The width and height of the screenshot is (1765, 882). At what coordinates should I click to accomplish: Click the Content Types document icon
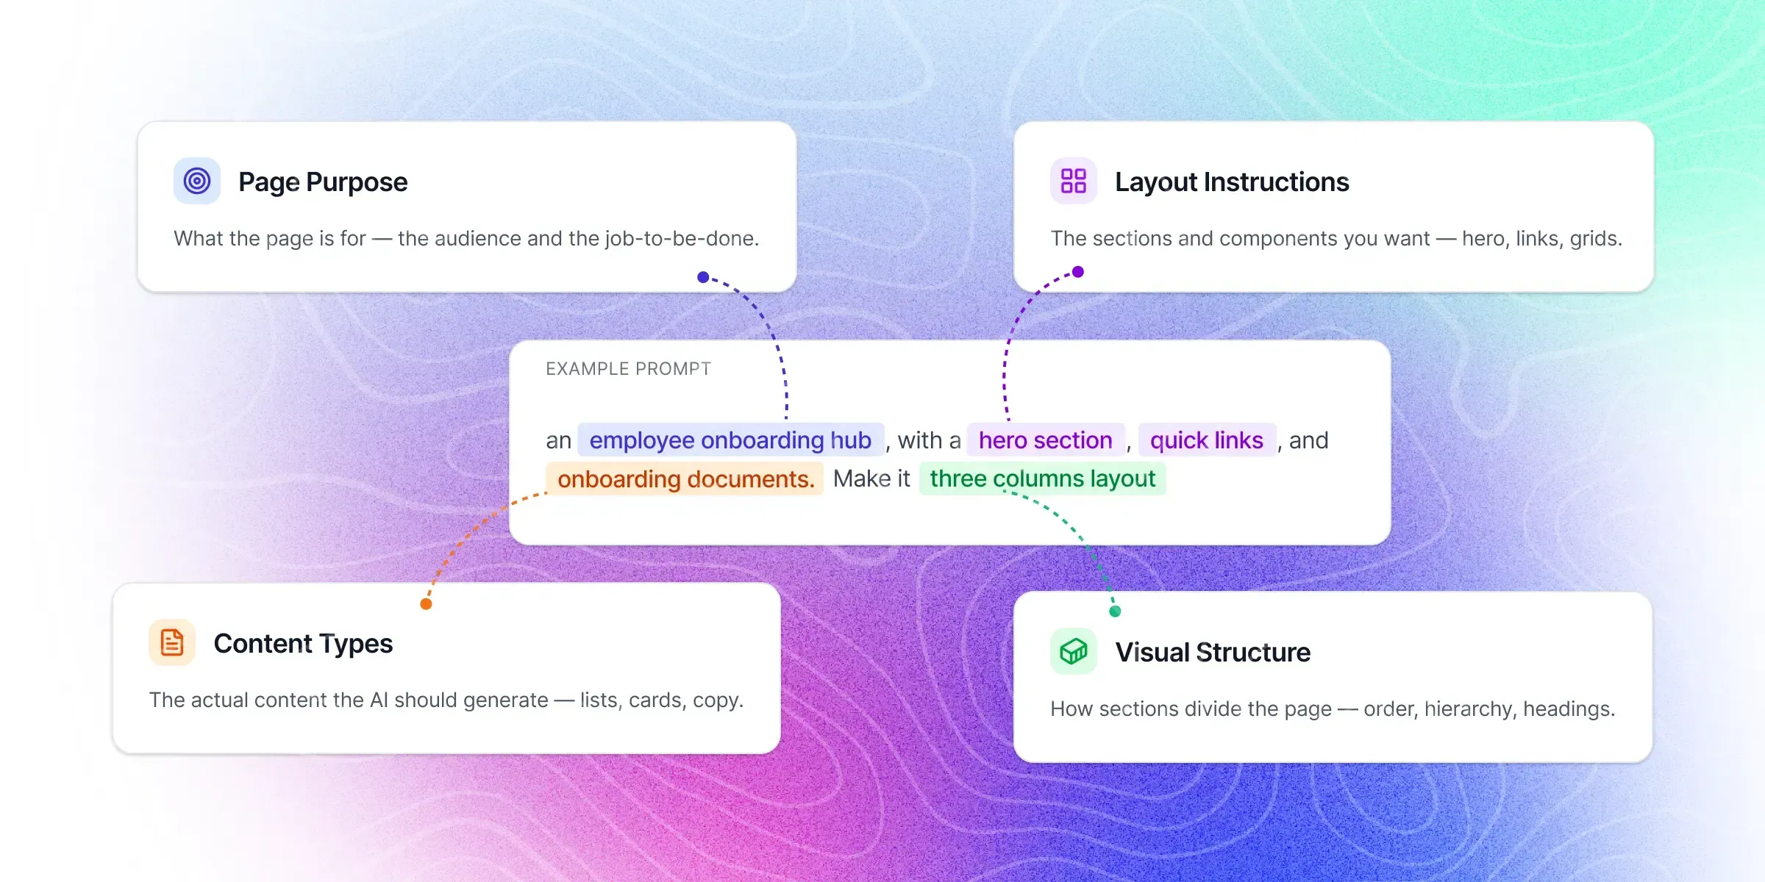click(x=172, y=642)
